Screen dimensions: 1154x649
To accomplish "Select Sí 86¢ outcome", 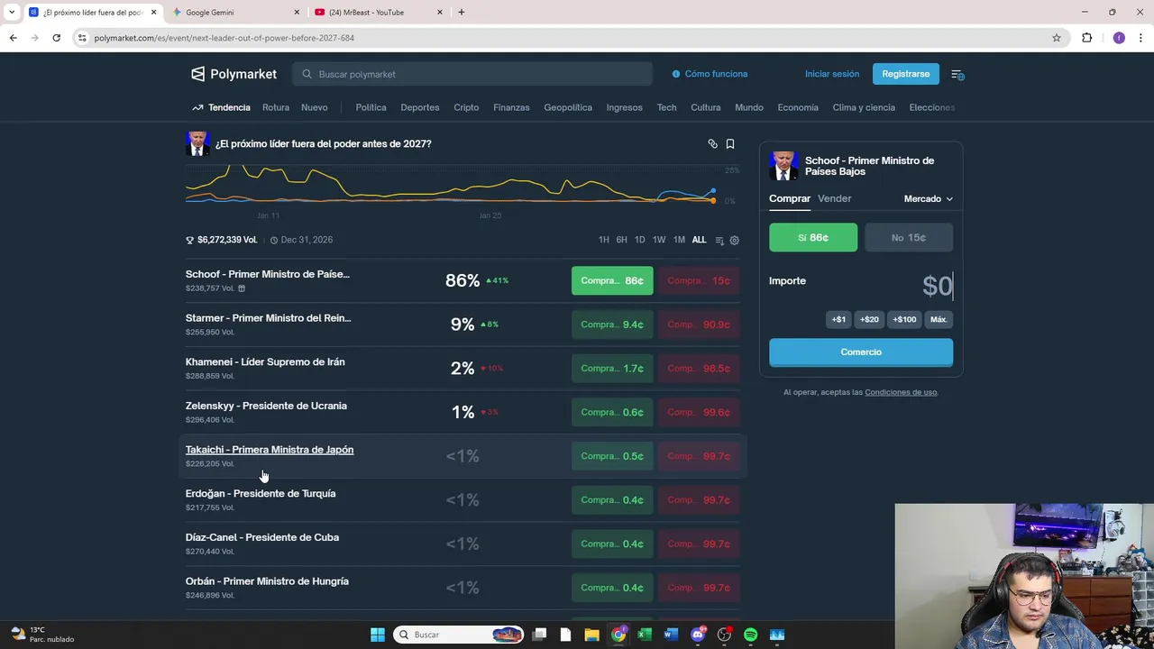I will tap(813, 237).
